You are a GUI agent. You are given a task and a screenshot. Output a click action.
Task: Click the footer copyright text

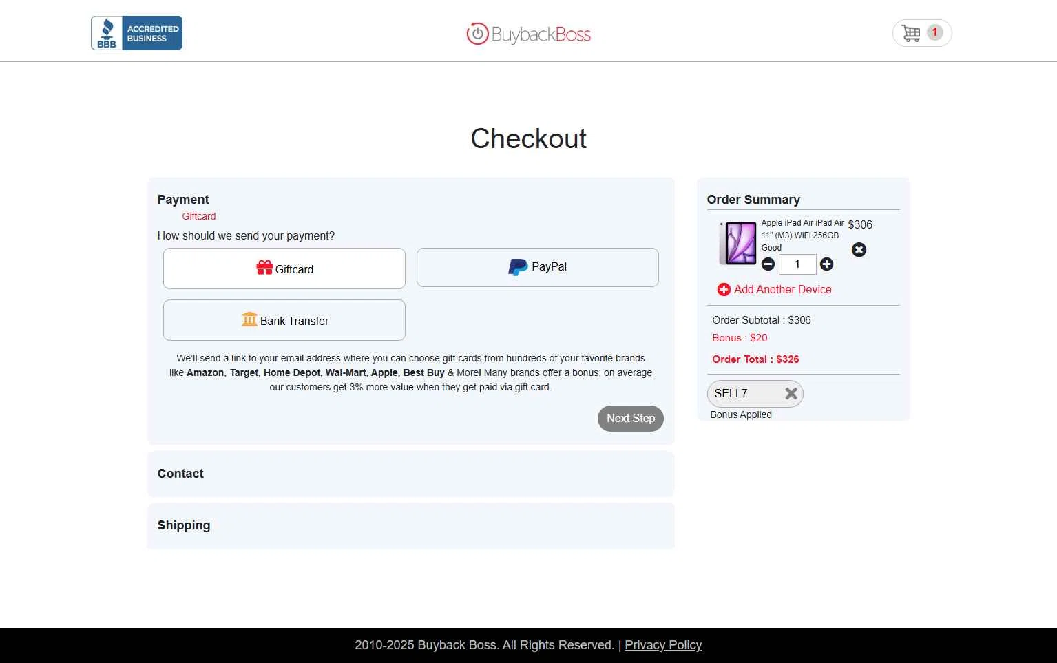click(484, 645)
